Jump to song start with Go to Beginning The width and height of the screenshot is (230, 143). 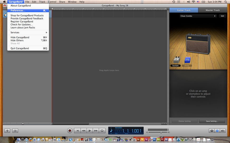pos(77,130)
